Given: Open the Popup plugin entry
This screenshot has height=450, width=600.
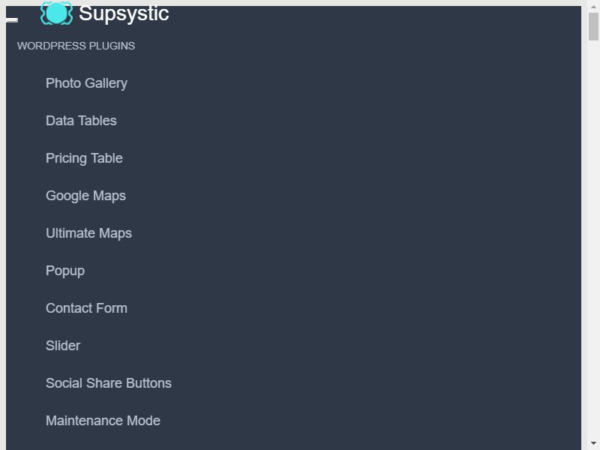Looking at the screenshot, I should 65,271.
